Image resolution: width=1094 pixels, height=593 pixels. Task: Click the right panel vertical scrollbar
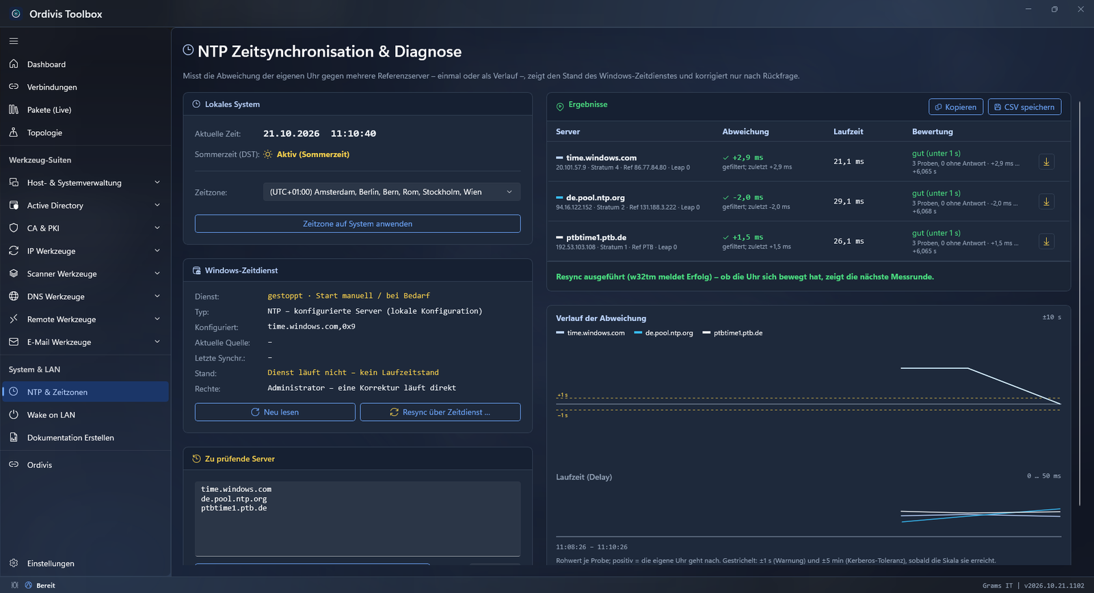point(1080,304)
